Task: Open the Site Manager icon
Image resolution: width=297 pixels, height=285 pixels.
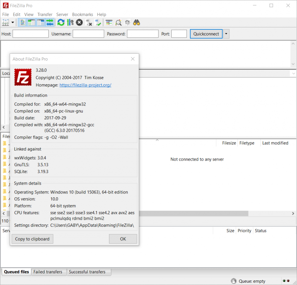Action: (x=5, y=22)
